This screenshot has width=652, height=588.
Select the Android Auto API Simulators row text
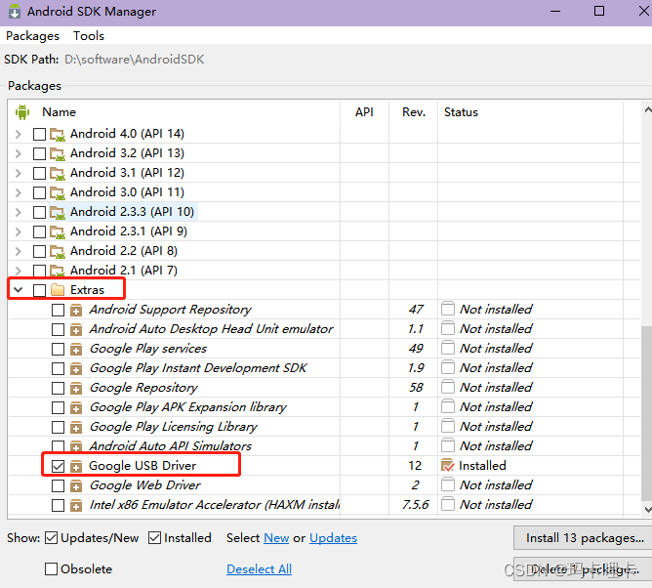click(x=171, y=446)
